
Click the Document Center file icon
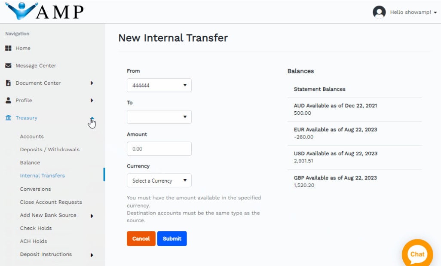pyautogui.click(x=9, y=83)
